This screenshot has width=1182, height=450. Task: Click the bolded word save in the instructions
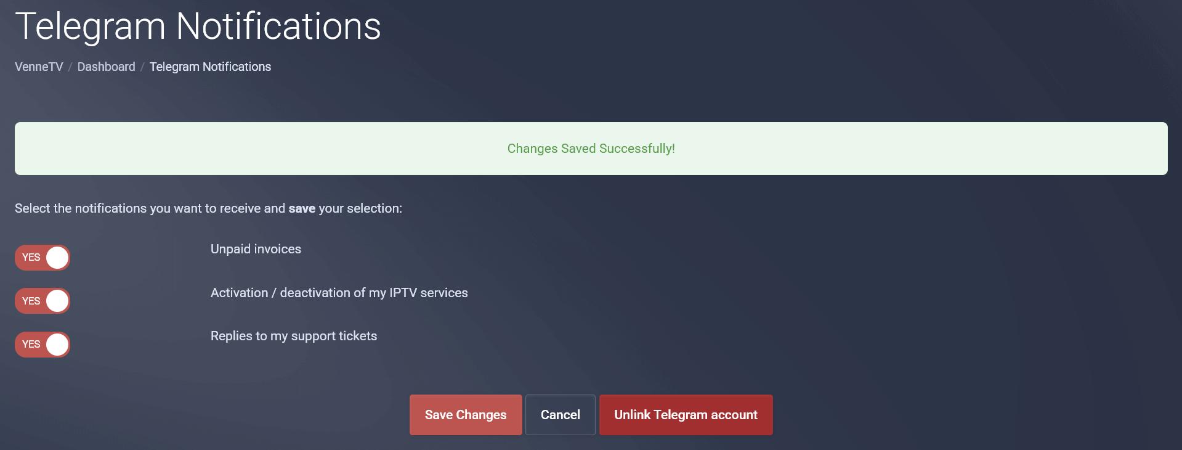pos(302,208)
